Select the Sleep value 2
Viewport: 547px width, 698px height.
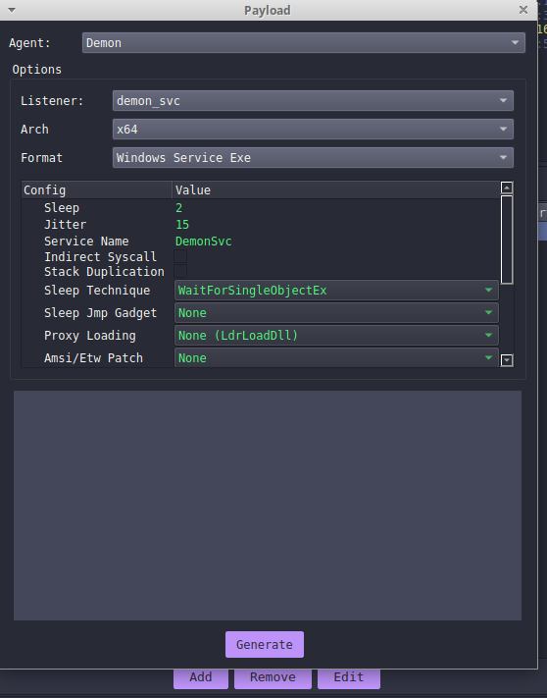click(179, 208)
